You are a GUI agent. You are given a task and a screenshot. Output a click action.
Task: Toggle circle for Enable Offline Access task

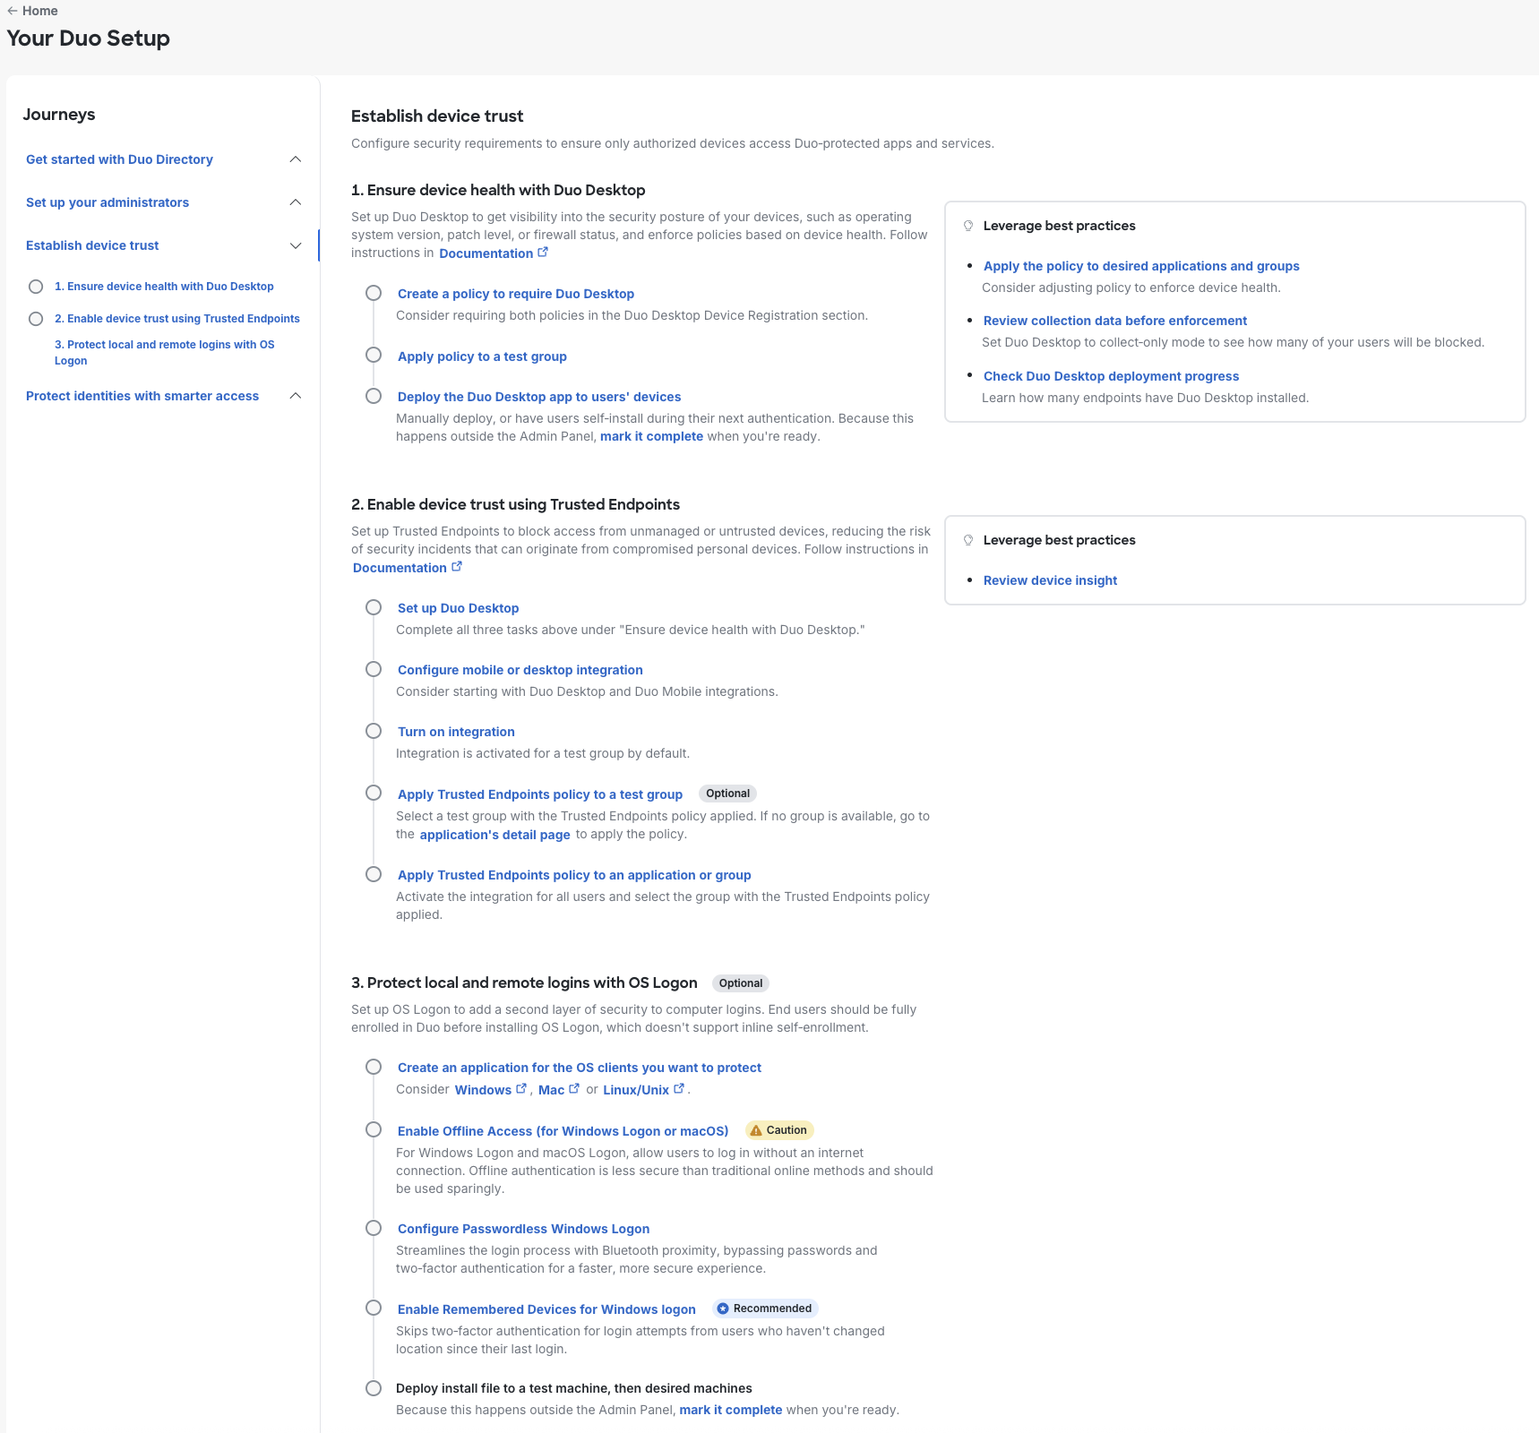pos(374,1129)
